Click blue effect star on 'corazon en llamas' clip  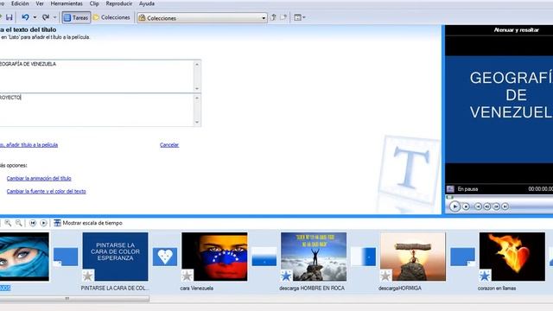(x=485, y=276)
